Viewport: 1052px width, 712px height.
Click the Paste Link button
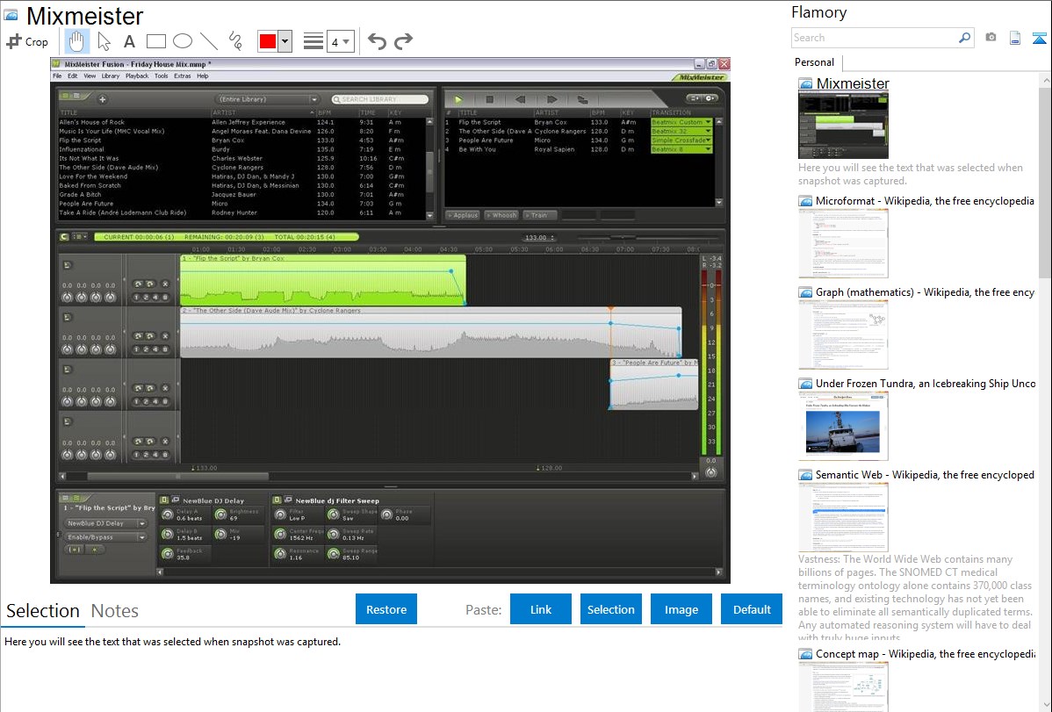coord(541,609)
